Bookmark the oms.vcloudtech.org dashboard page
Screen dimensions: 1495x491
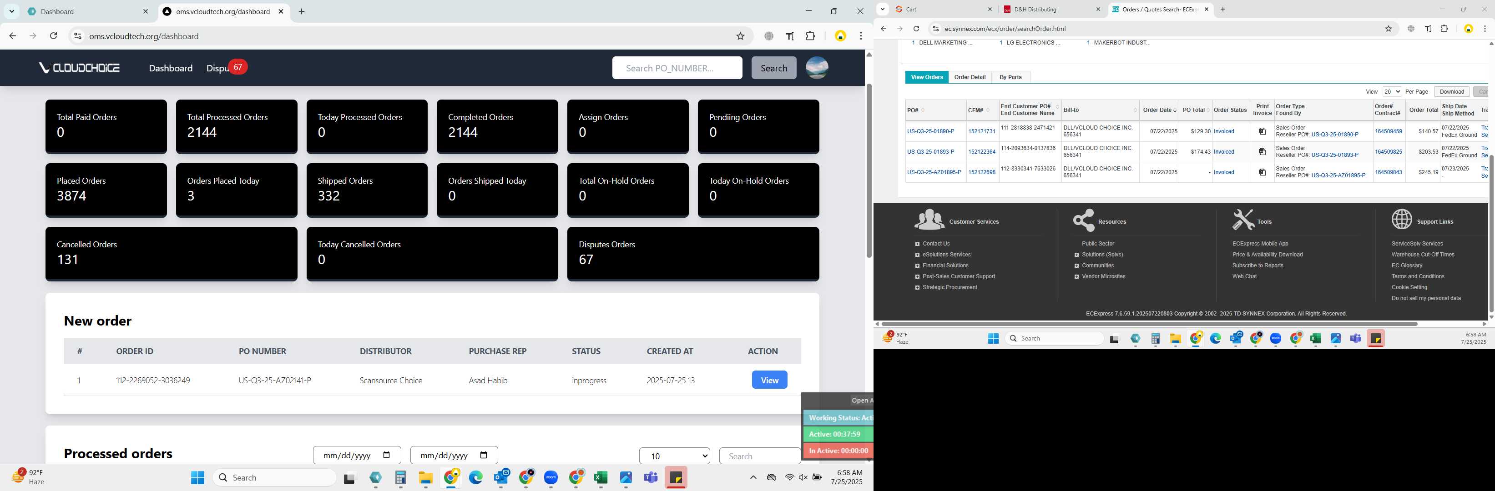741,36
